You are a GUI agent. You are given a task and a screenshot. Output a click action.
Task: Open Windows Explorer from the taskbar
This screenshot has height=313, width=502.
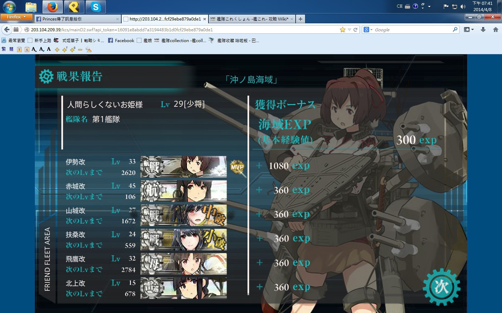[x=31, y=7]
